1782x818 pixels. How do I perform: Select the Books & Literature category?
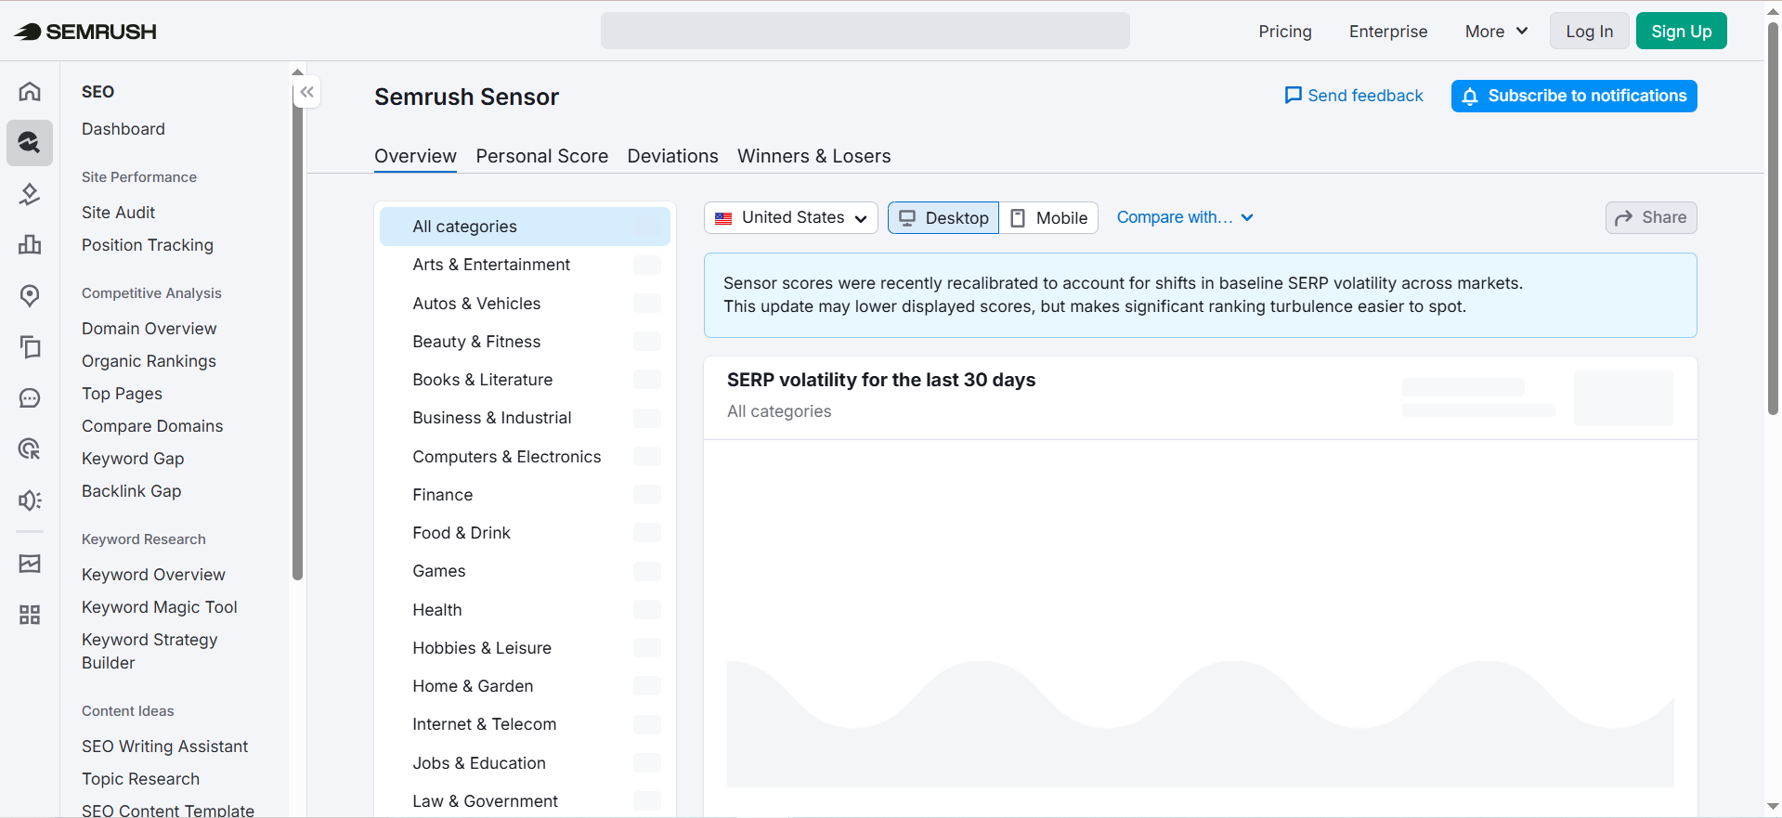(525, 380)
